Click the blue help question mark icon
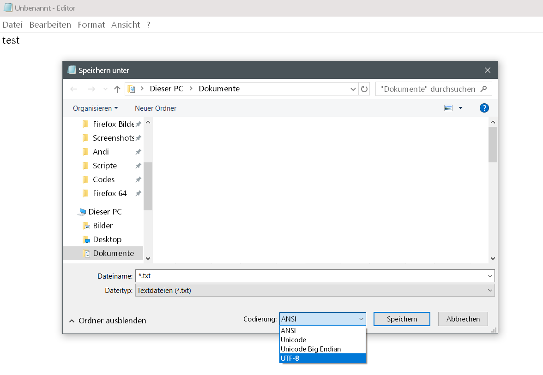The height and width of the screenshot is (375, 543). 484,108
